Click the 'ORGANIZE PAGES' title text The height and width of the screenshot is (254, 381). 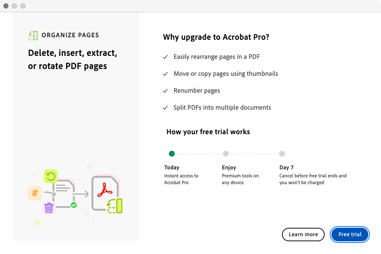pyautogui.click(x=70, y=35)
